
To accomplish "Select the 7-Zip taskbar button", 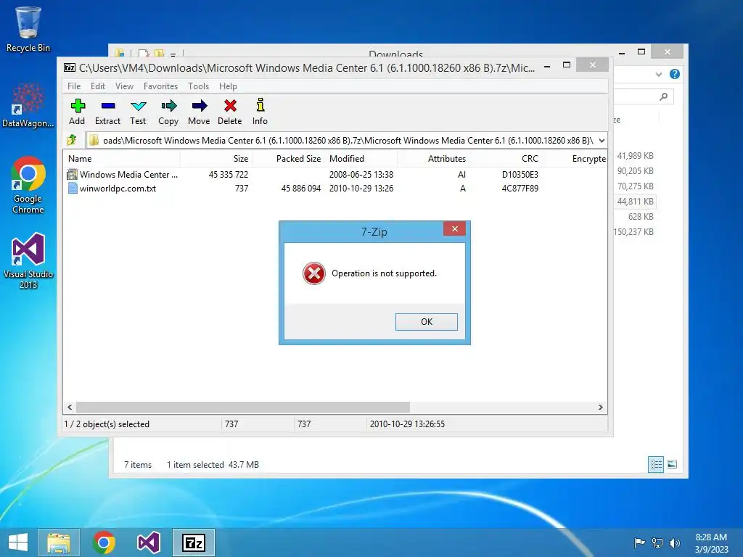I will click(193, 542).
